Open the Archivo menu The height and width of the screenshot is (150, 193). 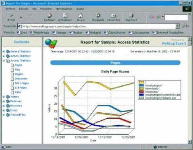(x=10, y=9)
